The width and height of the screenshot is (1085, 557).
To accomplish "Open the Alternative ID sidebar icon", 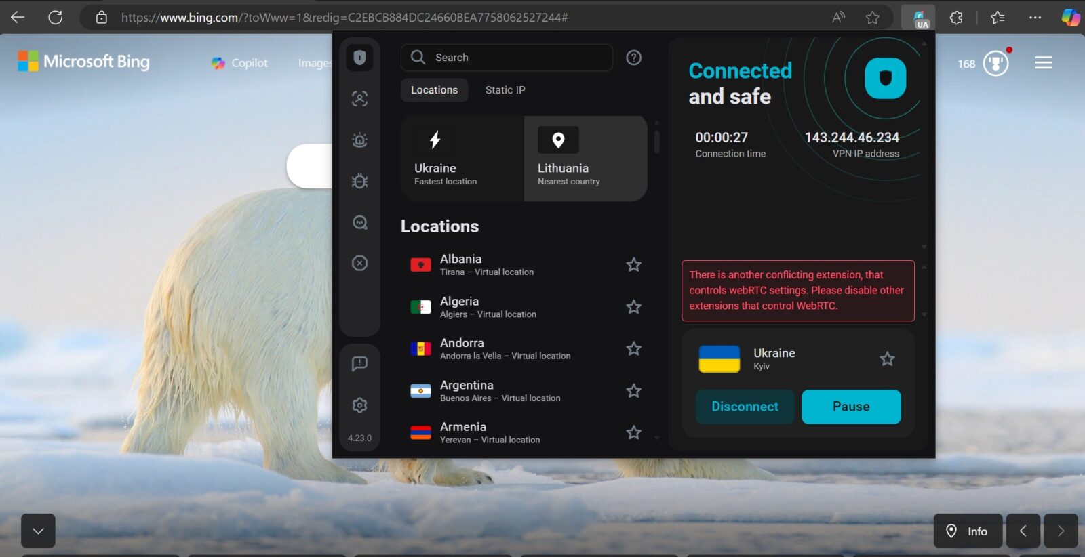I will coord(359,99).
